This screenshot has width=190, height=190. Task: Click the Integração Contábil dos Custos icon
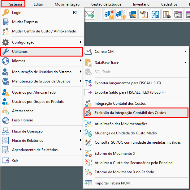point(88,103)
